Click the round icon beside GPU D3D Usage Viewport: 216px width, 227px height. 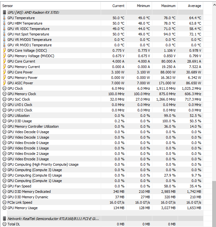4,121
